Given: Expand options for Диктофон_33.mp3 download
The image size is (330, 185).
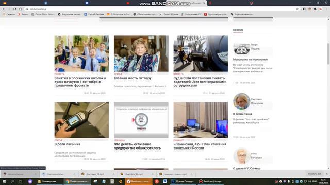Looking at the screenshot, I should pyautogui.click(x=113, y=174).
